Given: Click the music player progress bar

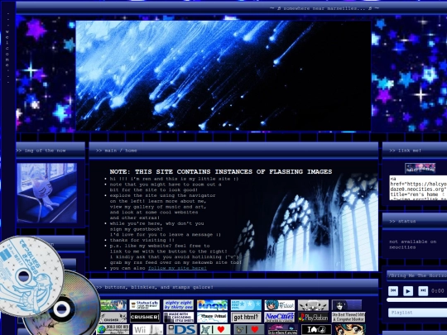Looking at the screenshot, I should coord(416,300).
